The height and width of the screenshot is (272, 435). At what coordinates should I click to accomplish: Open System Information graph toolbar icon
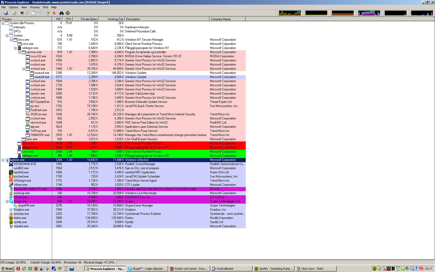coord(22,13)
